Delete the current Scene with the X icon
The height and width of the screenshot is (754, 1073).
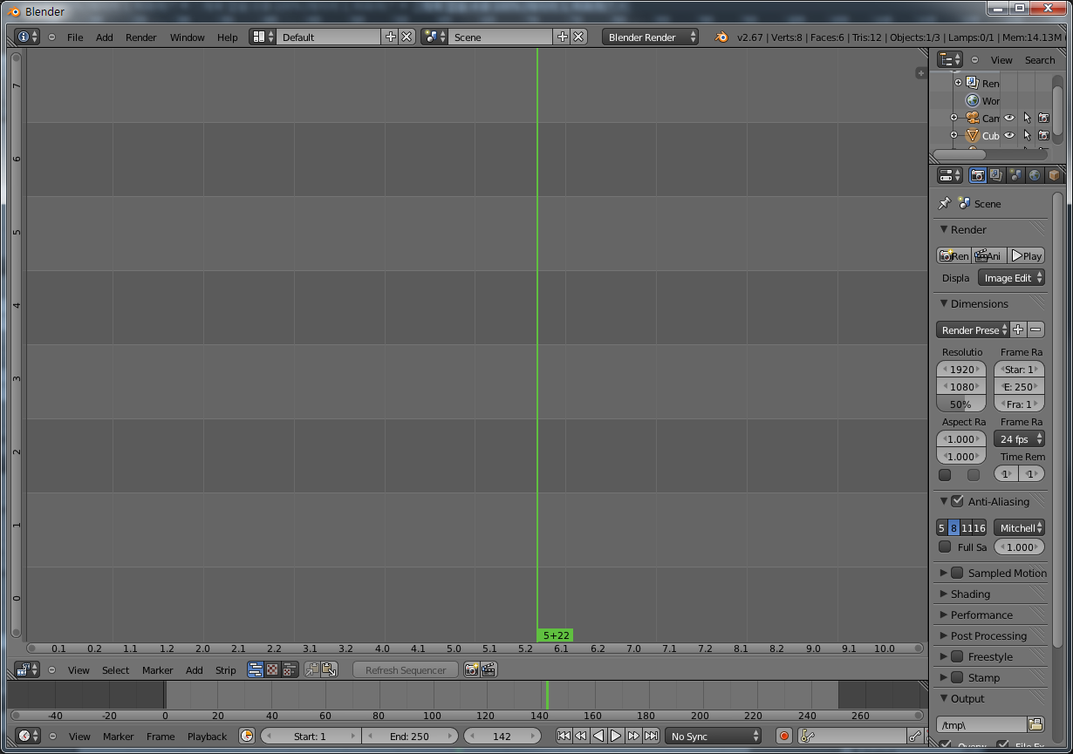[578, 37]
